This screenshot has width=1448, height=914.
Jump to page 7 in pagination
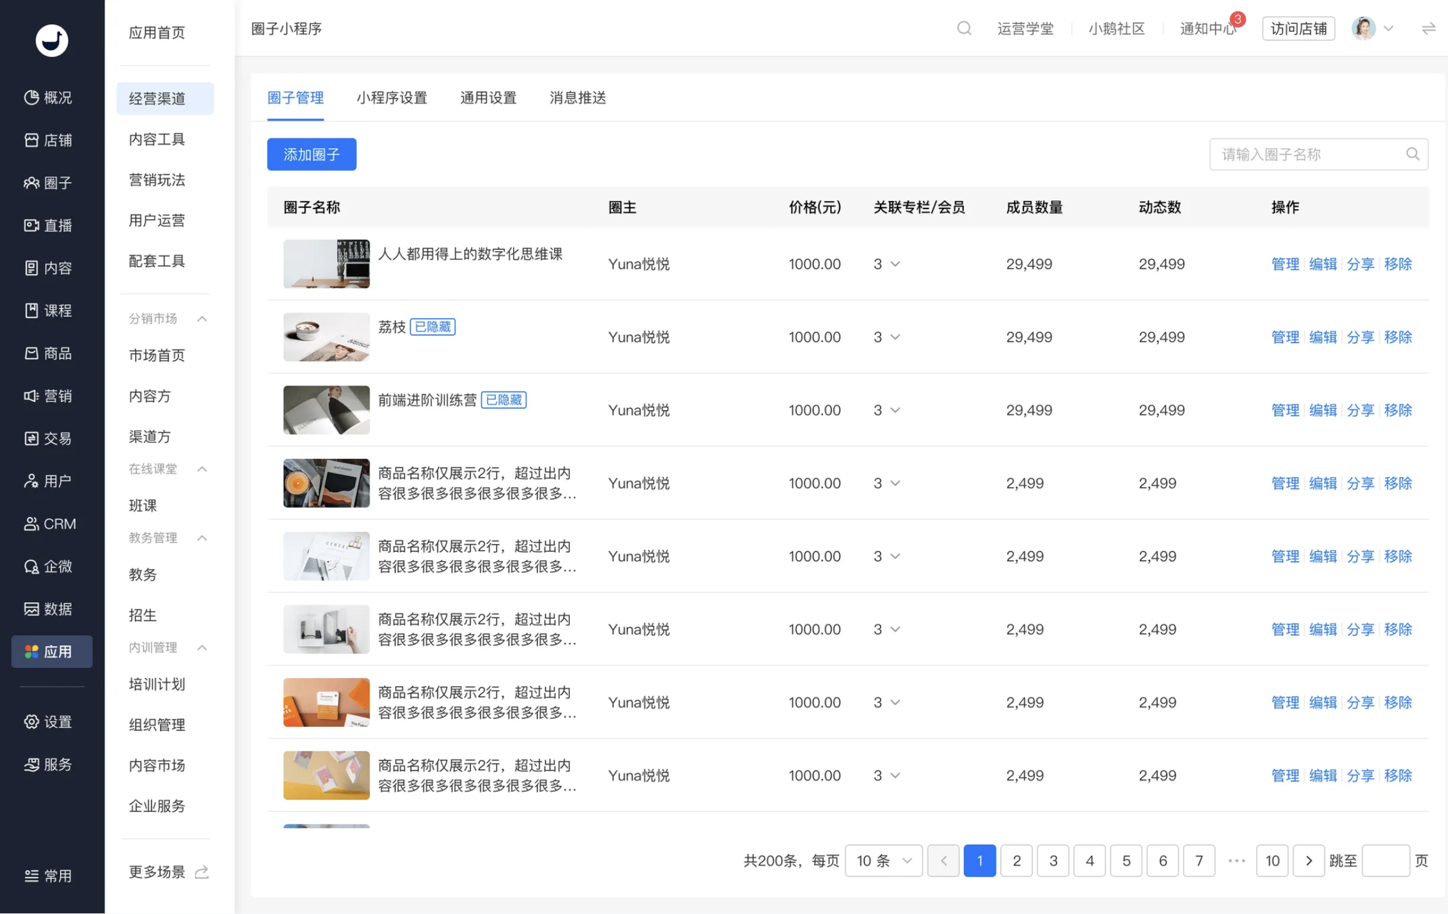pos(1199,861)
